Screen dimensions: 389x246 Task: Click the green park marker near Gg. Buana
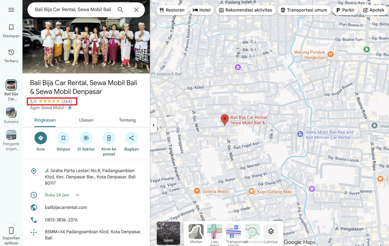366,50
